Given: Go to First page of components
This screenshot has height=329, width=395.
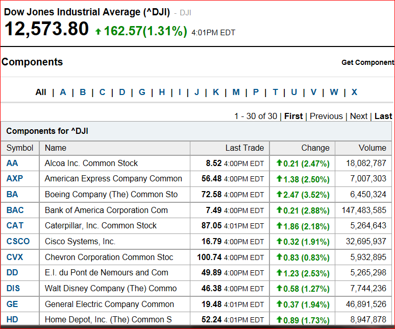Looking at the screenshot, I should pos(293,116).
